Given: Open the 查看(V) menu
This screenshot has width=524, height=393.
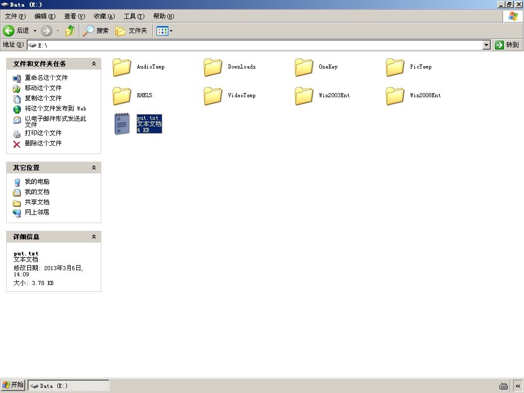Looking at the screenshot, I should pyautogui.click(x=75, y=16).
